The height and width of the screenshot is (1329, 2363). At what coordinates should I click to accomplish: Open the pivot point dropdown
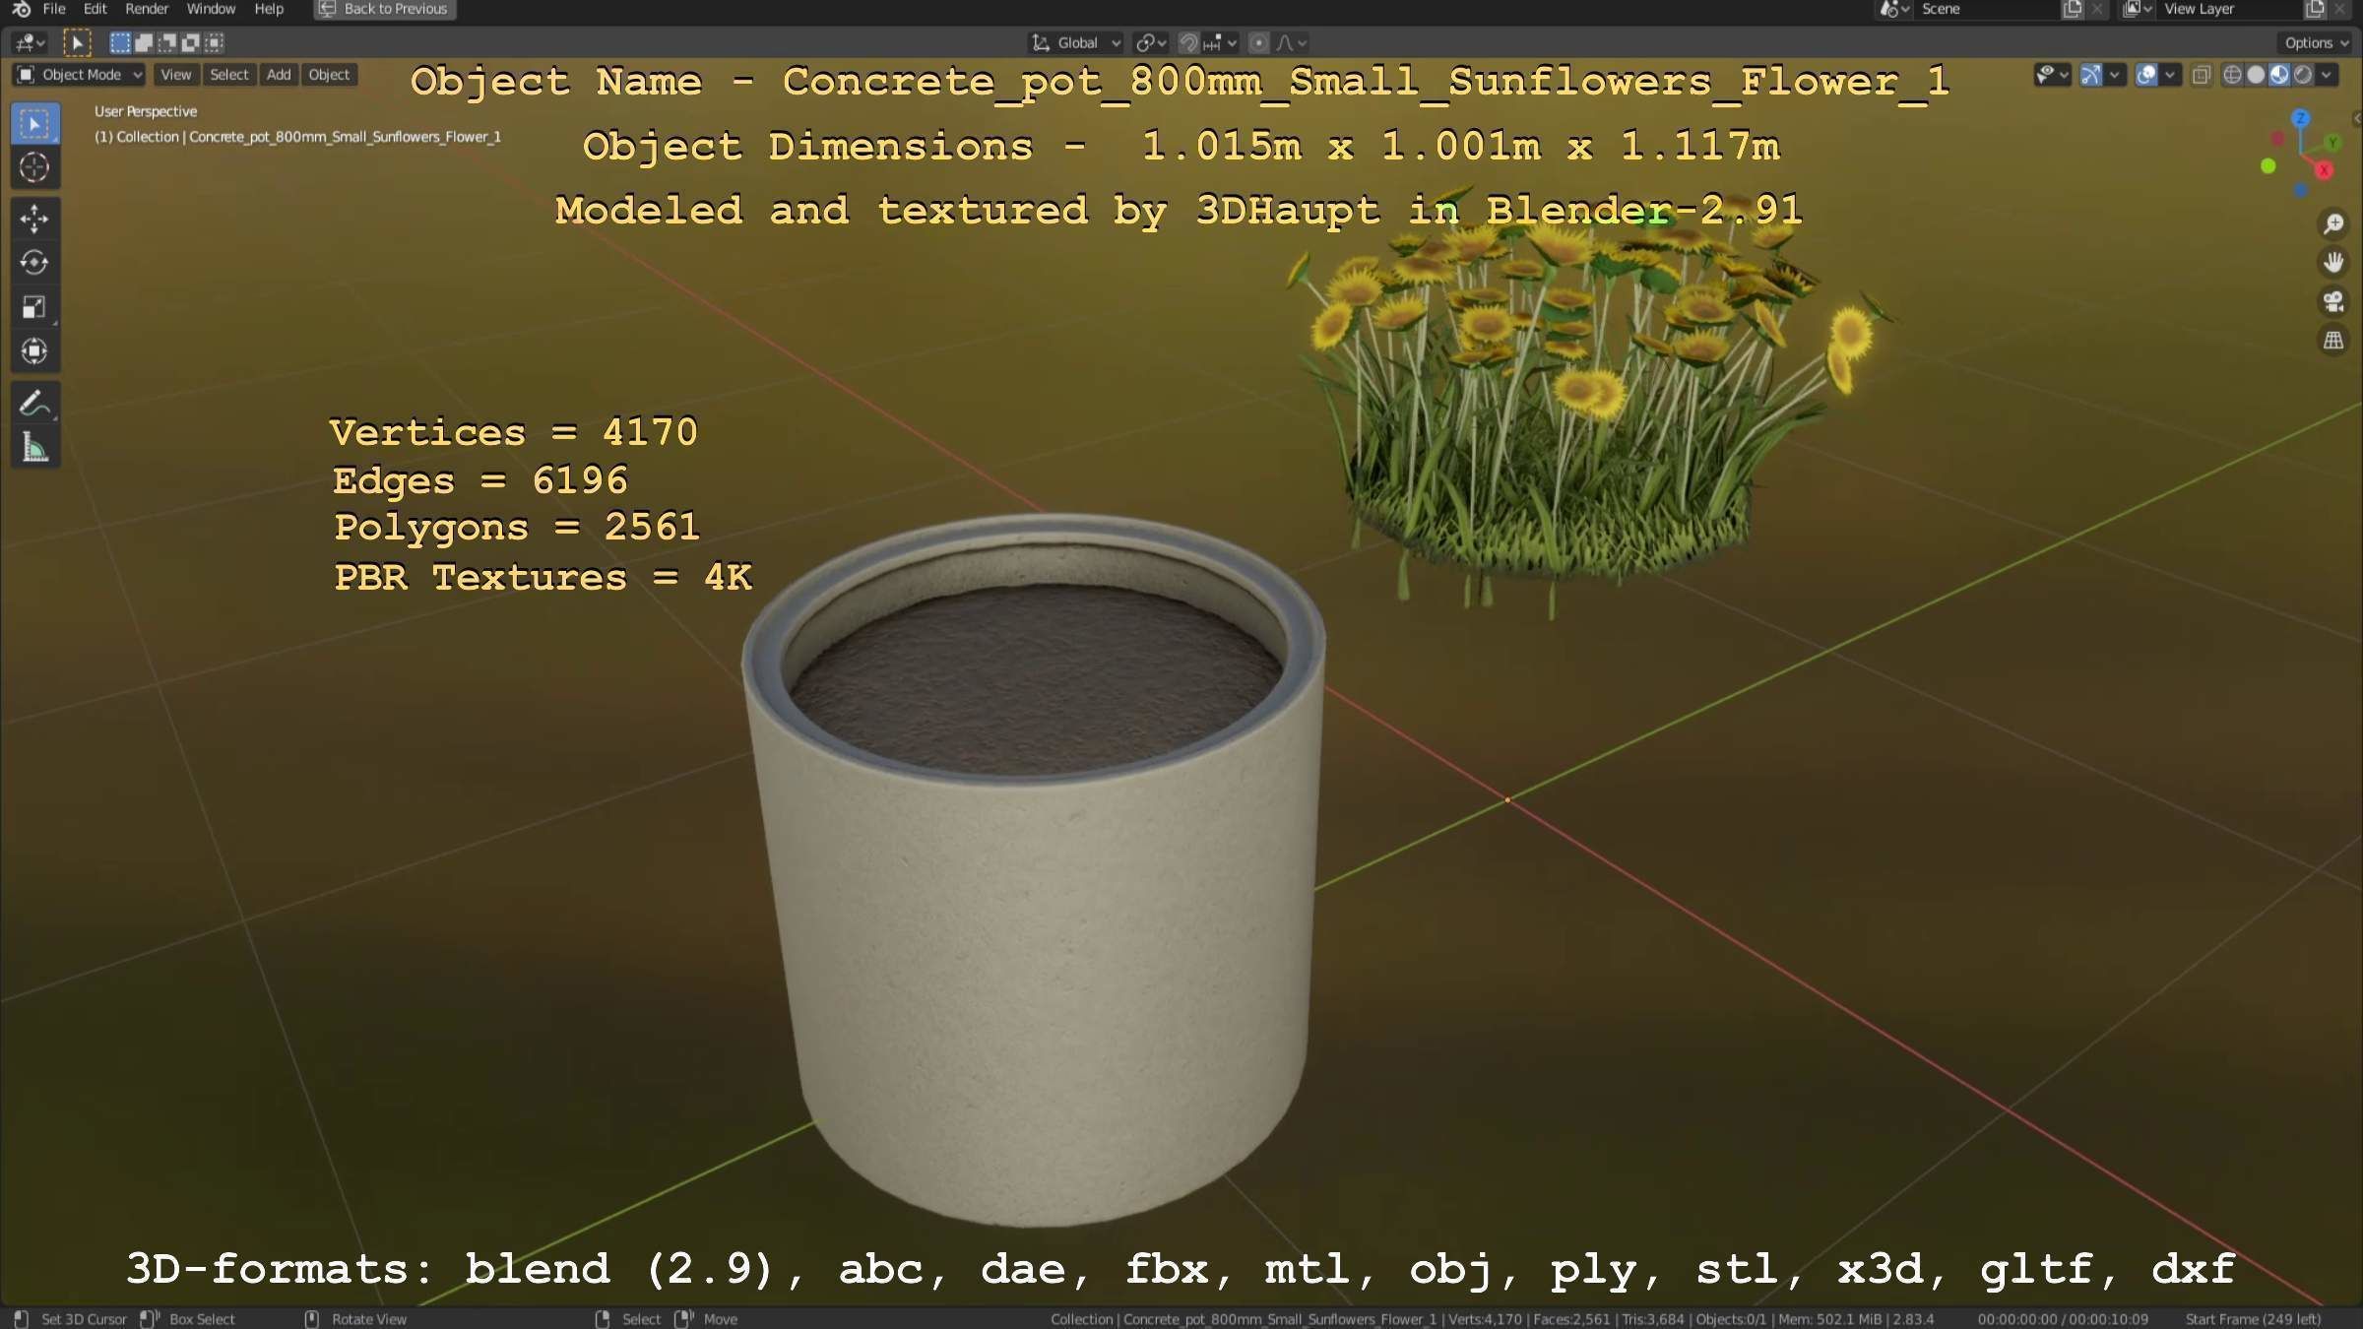(x=1151, y=43)
